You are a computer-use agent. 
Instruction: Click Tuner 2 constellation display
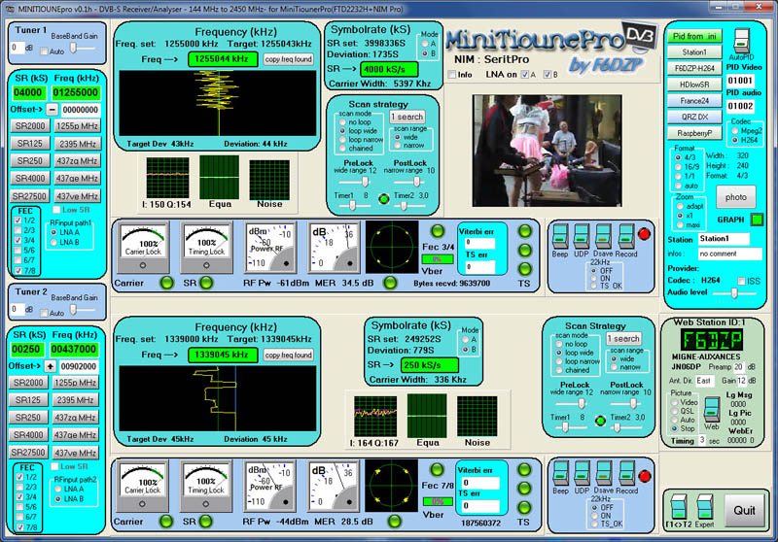tap(391, 486)
